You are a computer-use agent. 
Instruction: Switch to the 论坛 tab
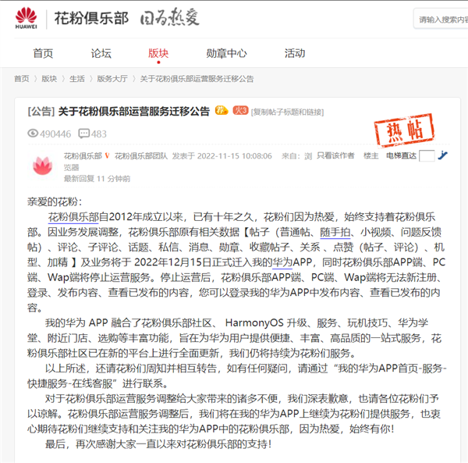(101, 53)
